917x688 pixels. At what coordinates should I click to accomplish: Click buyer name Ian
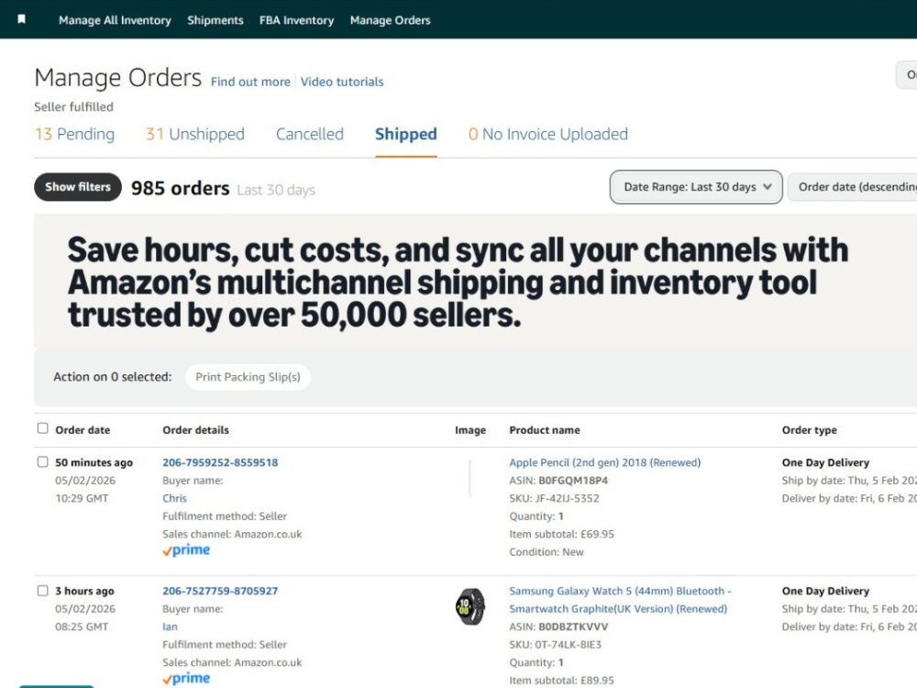(170, 627)
